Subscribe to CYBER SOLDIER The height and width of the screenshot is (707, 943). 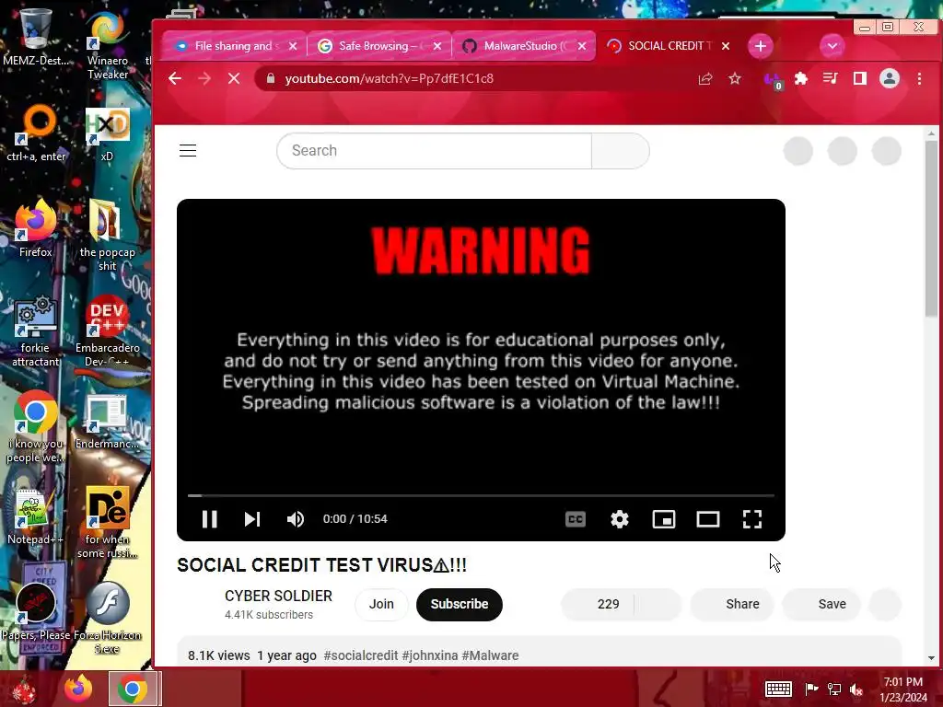click(460, 604)
